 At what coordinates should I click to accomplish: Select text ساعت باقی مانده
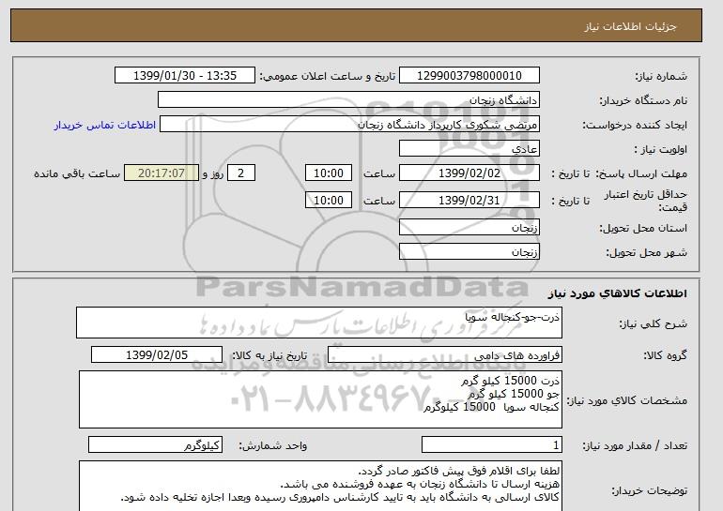pyautogui.click(x=77, y=173)
